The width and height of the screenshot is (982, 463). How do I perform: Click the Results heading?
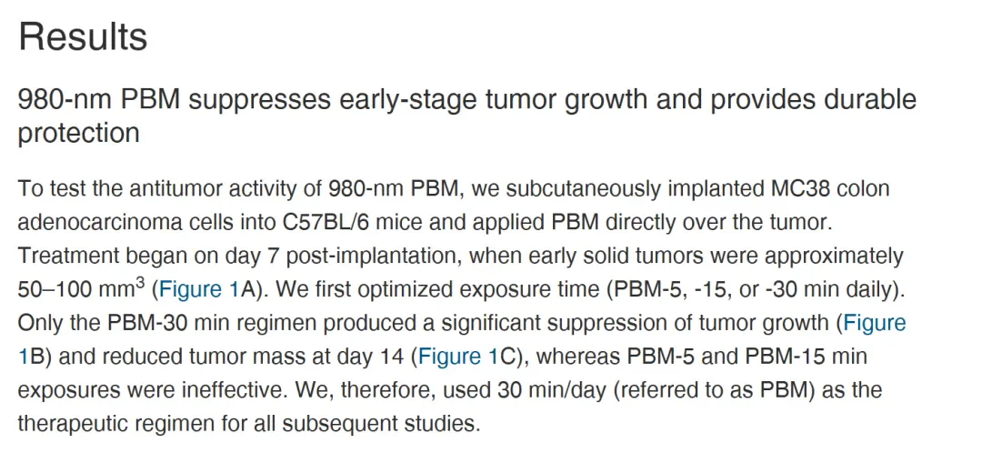(83, 37)
